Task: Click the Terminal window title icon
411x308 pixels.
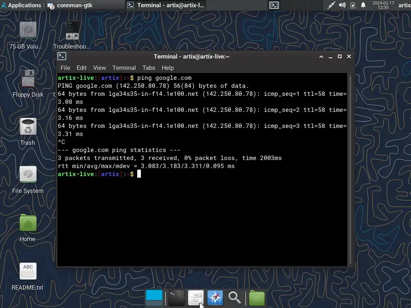Action: tap(62, 56)
